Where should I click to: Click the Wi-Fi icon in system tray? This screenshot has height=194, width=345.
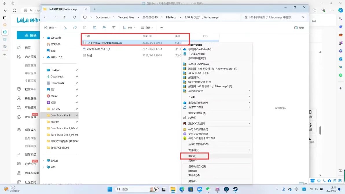pyautogui.click(x=311, y=189)
